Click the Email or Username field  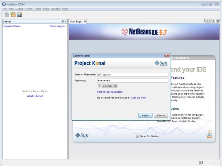coord(133,74)
